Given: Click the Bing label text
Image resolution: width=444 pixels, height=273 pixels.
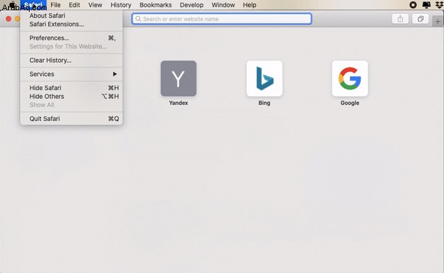Looking at the screenshot, I should coord(264,103).
